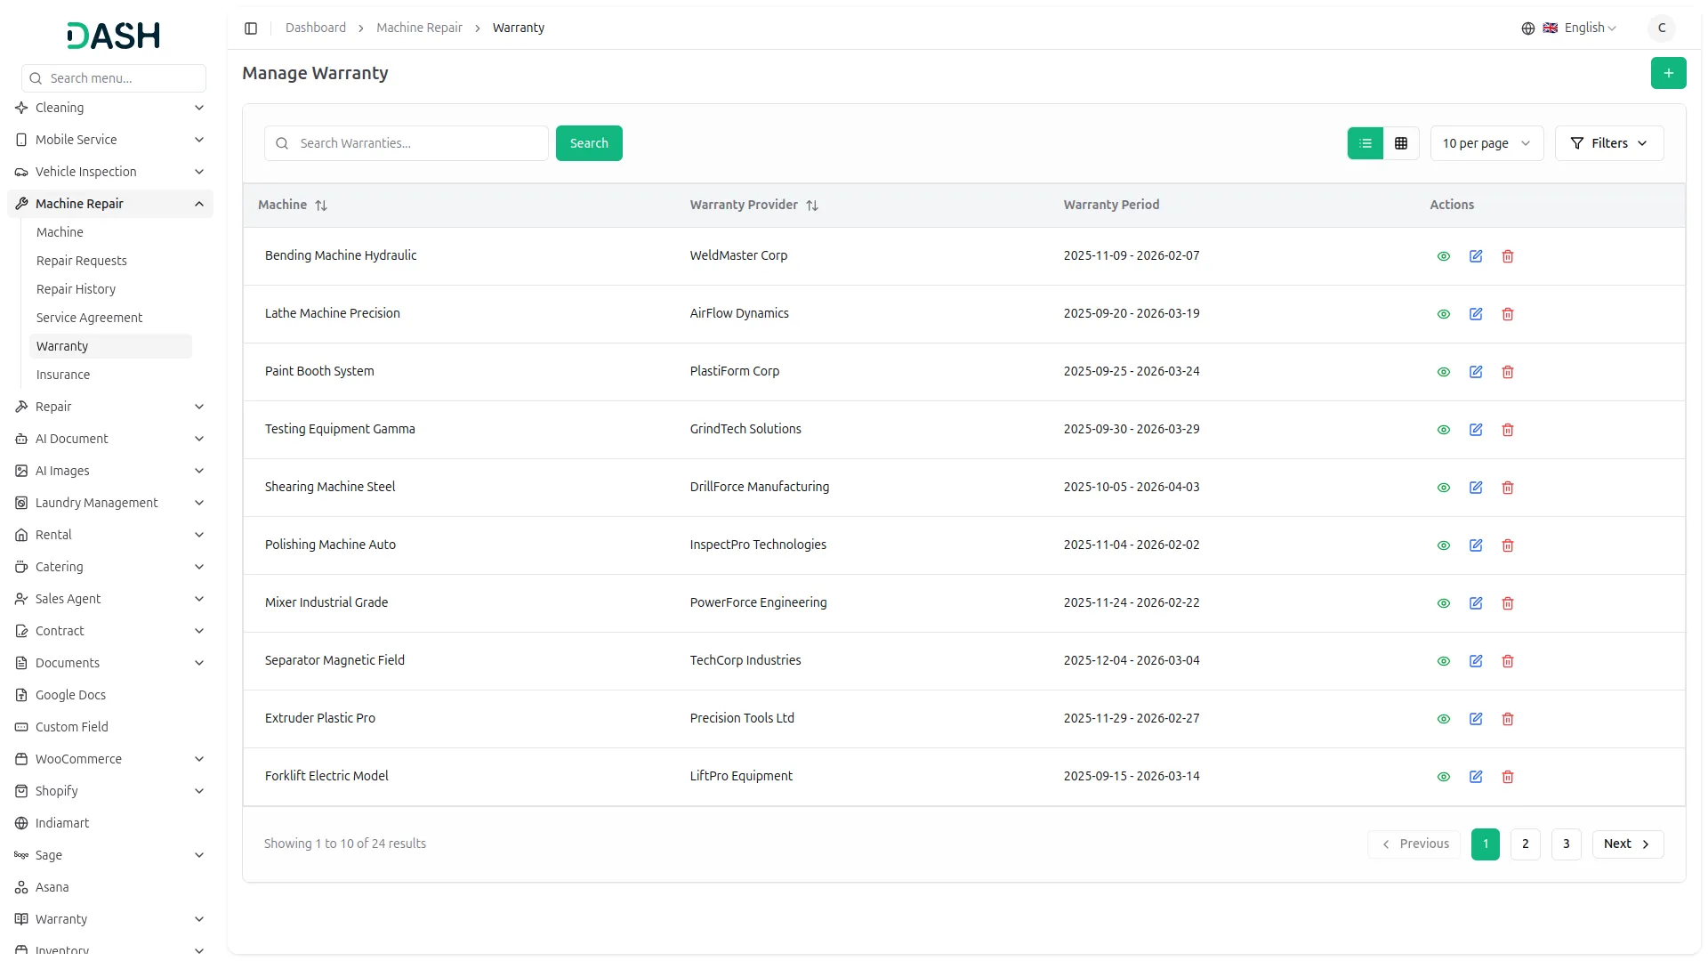Image resolution: width=1708 pixels, height=961 pixels.
Task: Go to page 3 of results
Action: point(1566,844)
